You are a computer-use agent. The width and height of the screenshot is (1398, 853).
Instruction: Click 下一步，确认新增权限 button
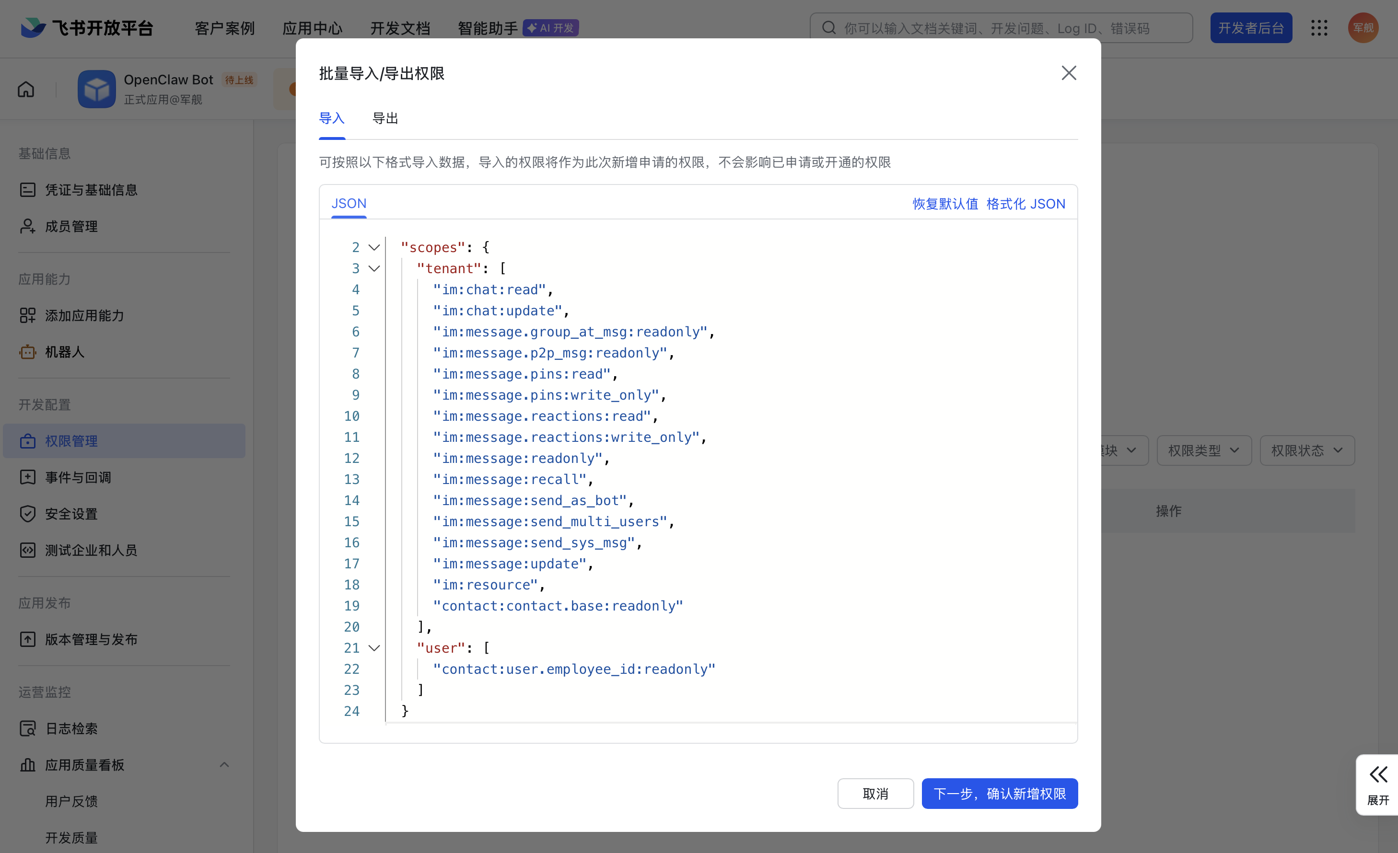pos(999,794)
